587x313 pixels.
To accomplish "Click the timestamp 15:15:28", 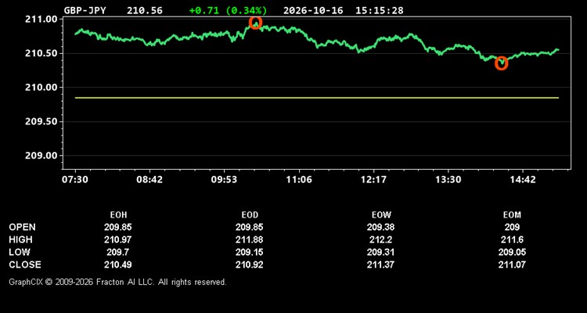I will [380, 10].
